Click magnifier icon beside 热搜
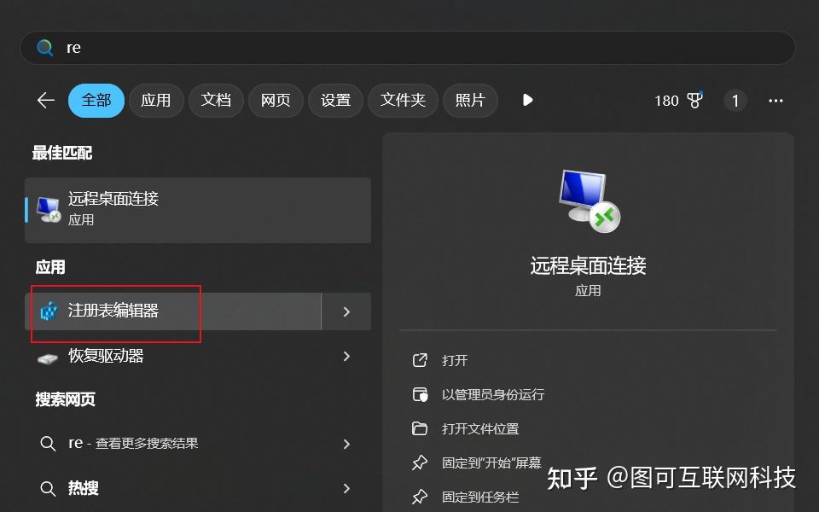 pos(48,488)
